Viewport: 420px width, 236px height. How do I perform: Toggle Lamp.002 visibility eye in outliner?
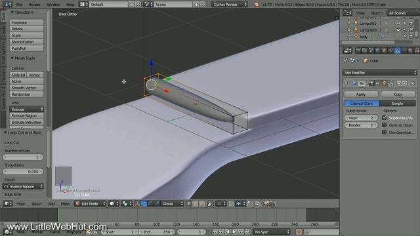[x=398, y=24]
